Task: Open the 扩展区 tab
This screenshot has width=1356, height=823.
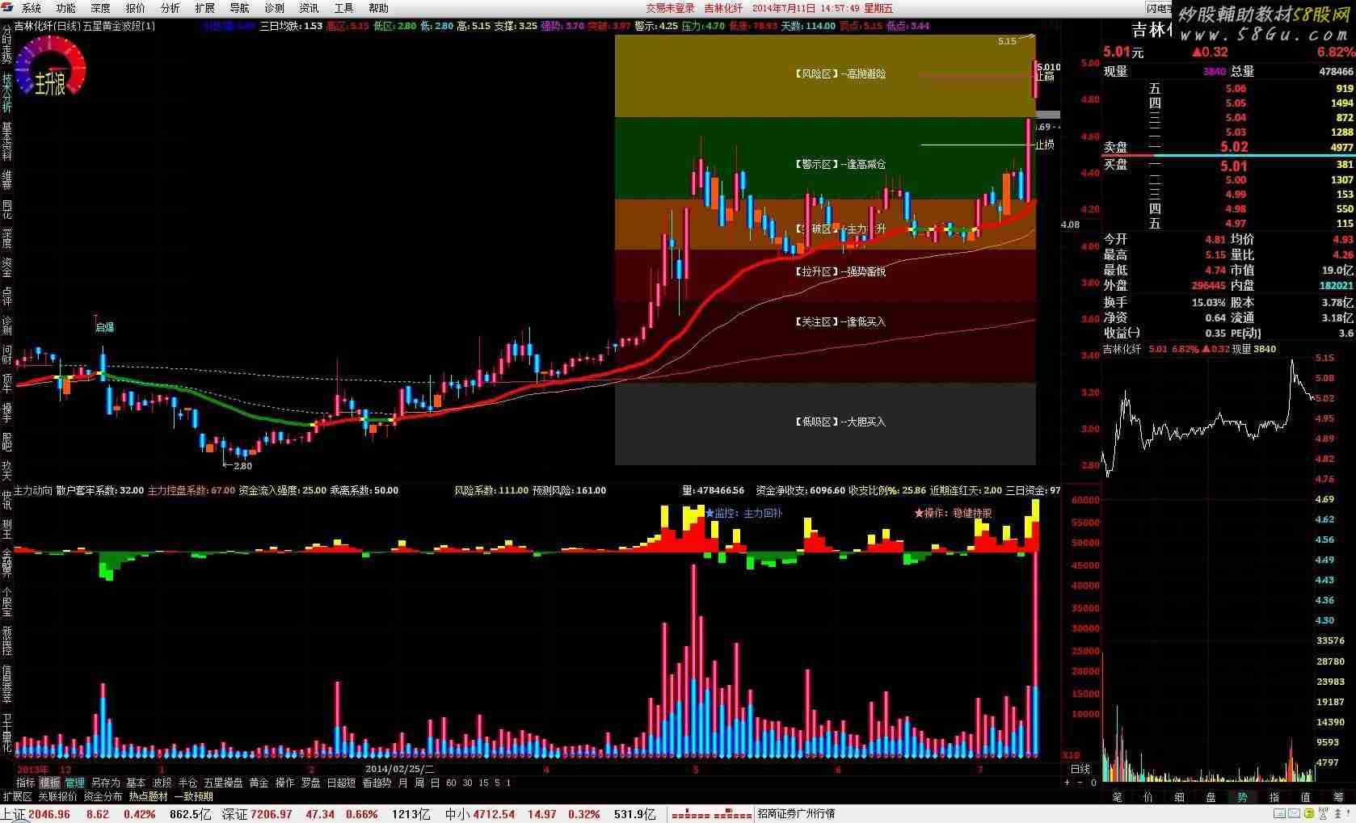Action: (17, 796)
